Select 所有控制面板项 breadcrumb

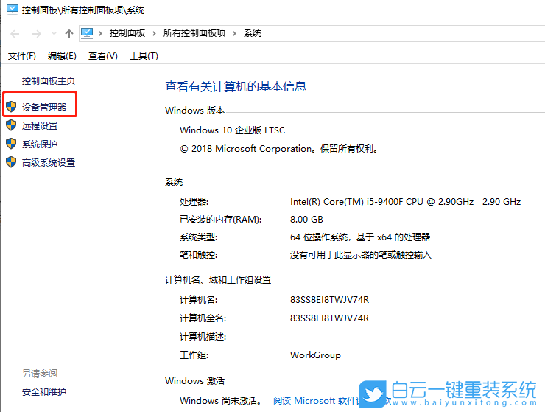pos(194,33)
